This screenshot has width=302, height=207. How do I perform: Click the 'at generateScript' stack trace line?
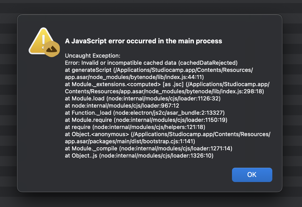click(x=159, y=70)
